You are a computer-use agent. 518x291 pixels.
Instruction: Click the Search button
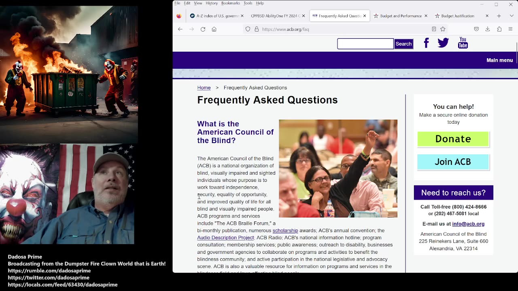[403, 44]
